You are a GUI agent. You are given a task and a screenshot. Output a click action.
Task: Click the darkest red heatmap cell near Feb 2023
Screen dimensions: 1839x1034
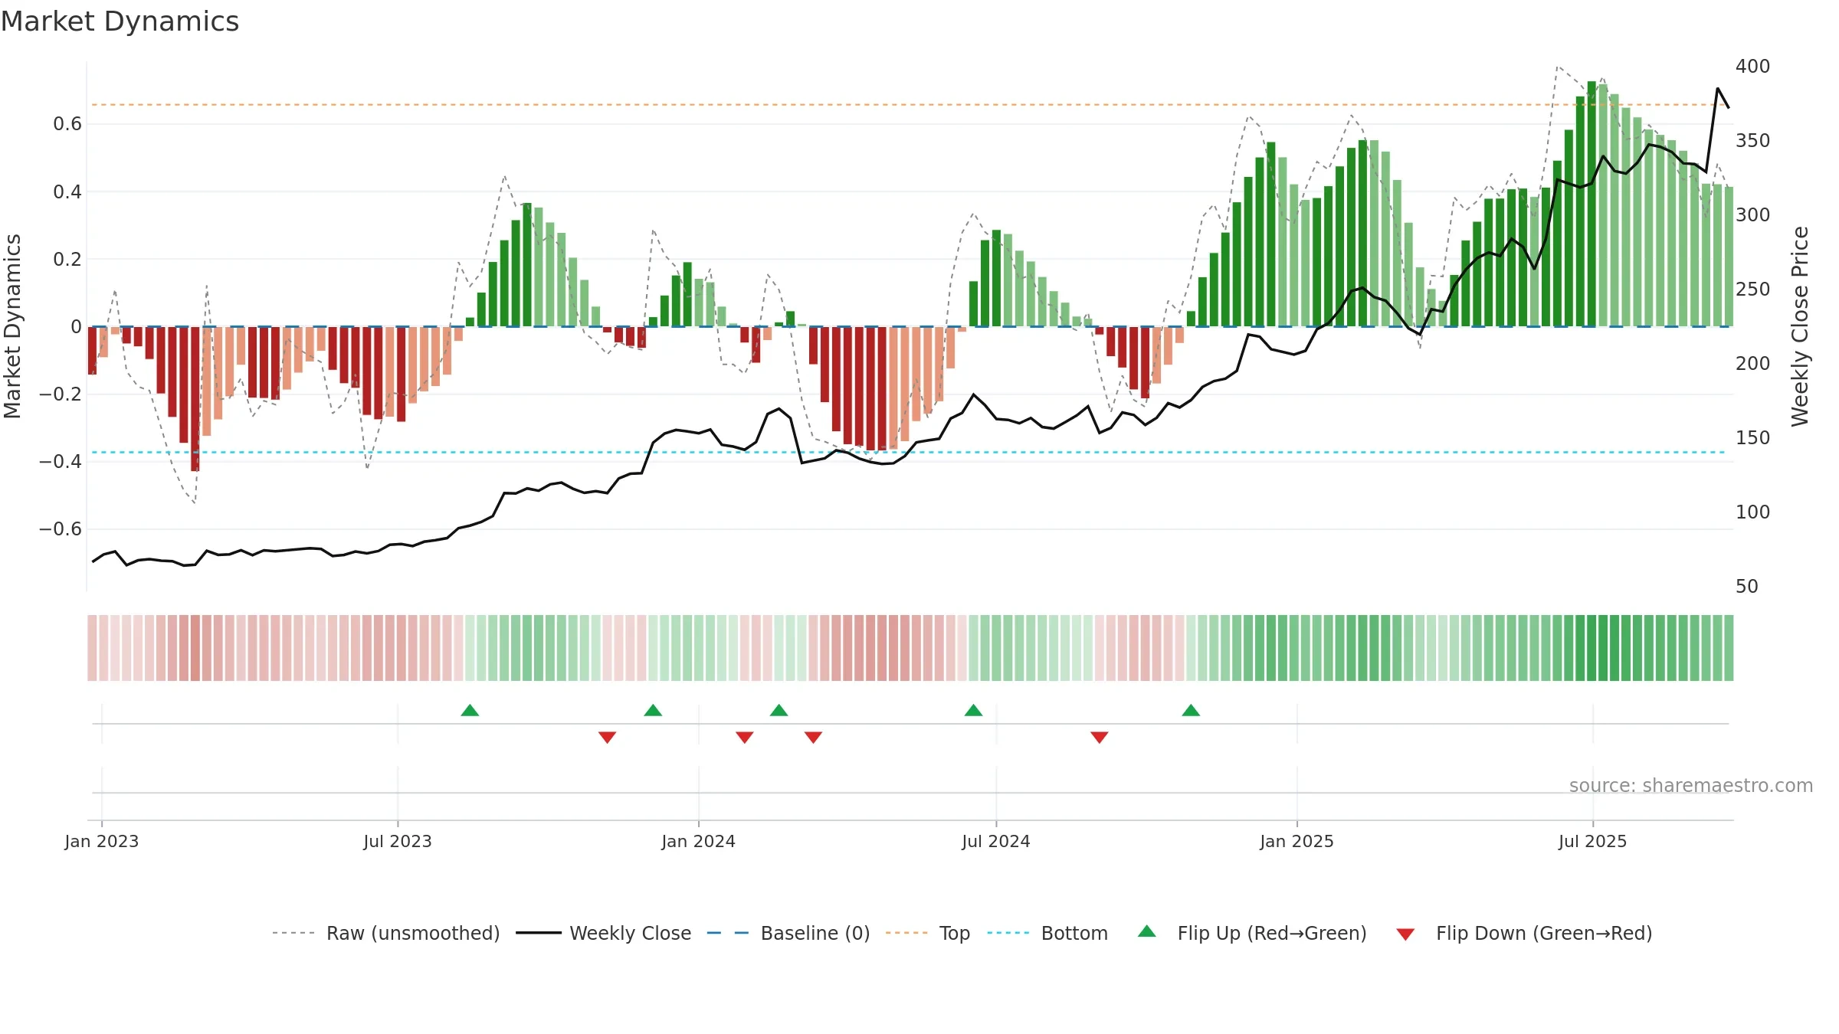pyautogui.click(x=195, y=648)
